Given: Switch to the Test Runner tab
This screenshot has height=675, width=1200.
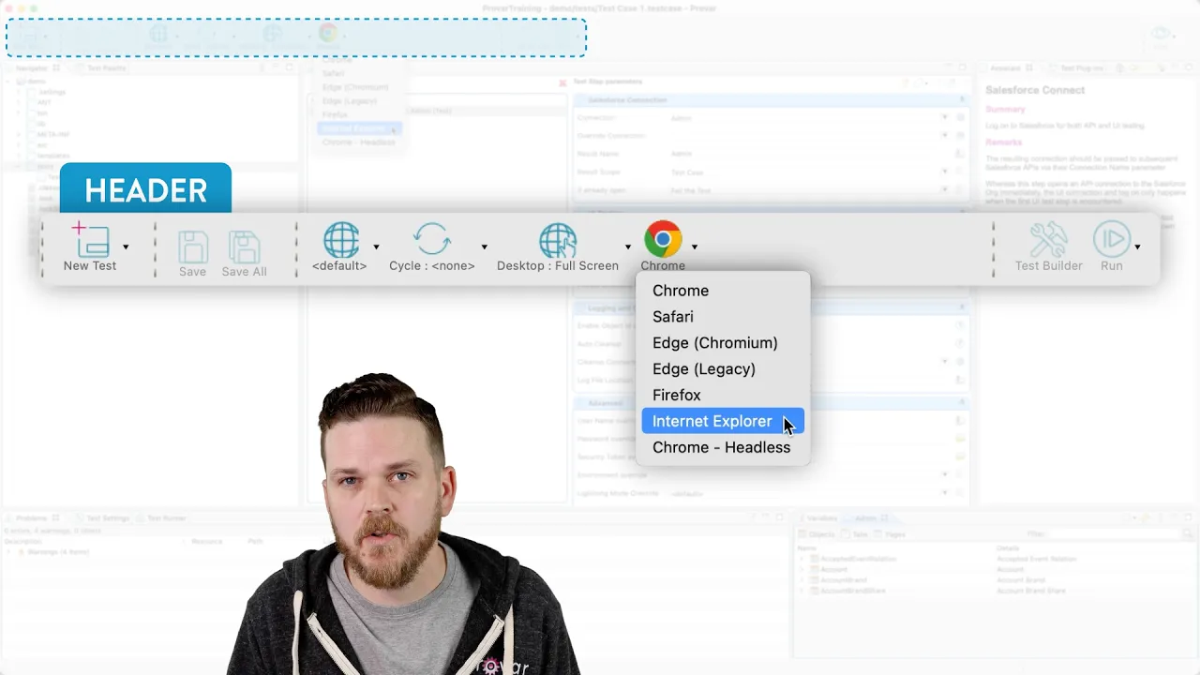Looking at the screenshot, I should 162,518.
